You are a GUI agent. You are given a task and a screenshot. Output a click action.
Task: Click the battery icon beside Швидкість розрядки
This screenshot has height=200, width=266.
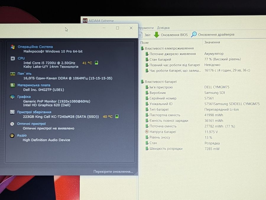coord(147,149)
